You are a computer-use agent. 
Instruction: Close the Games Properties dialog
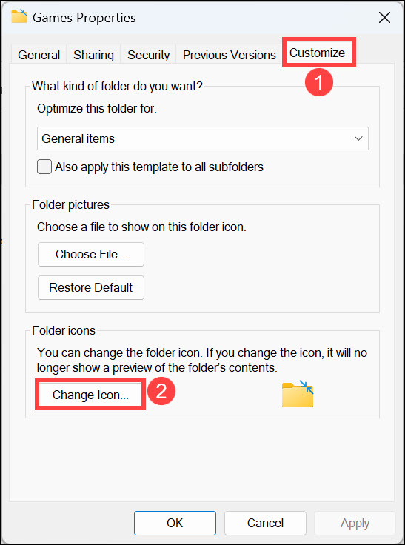(384, 17)
